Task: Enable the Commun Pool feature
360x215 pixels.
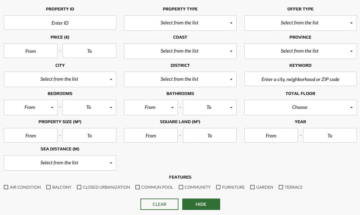Action: (138, 187)
